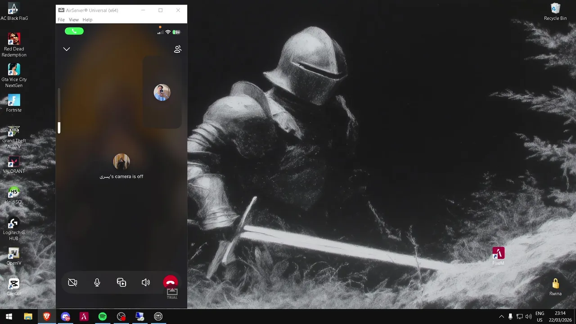Open Spotify from the taskbar
The image size is (576, 324).
pos(103,317)
